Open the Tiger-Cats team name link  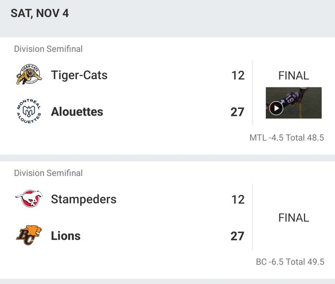point(79,75)
